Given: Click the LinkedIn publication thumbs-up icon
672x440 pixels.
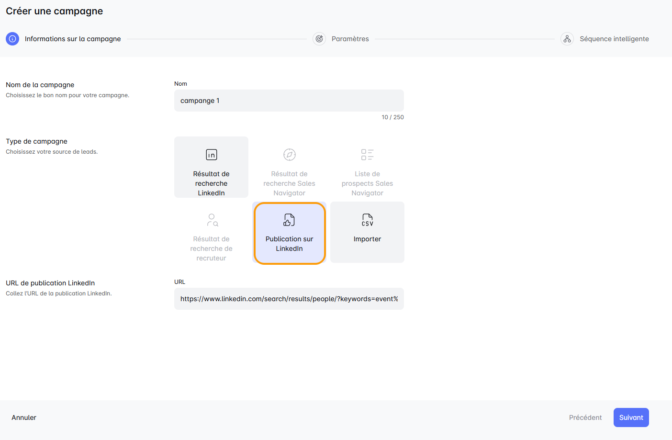Looking at the screenshot, I should [x=289, y=220].
